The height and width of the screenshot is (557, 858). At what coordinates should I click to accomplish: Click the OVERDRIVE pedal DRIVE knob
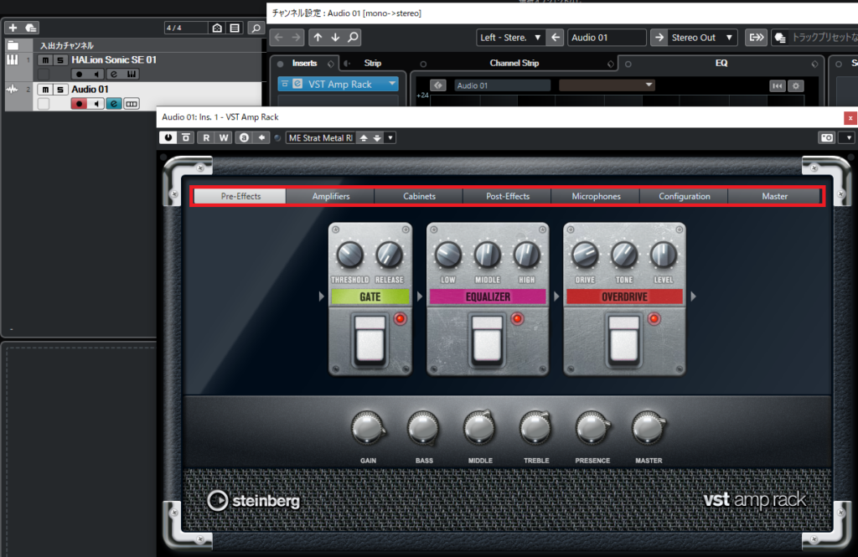[585, 255]
